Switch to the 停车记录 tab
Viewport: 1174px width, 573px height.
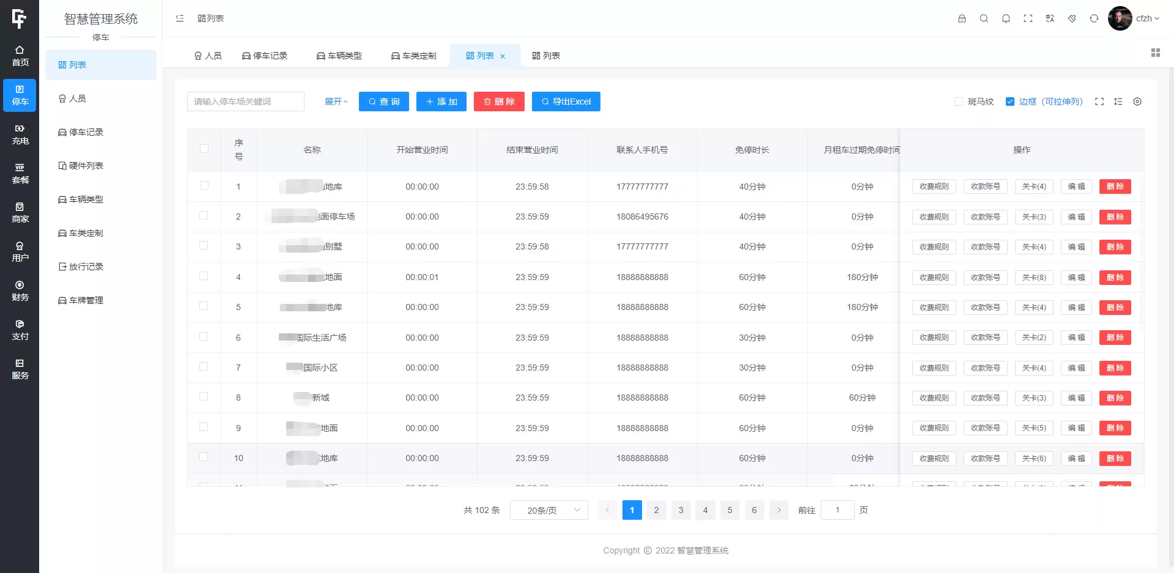(x=265, y=56)
